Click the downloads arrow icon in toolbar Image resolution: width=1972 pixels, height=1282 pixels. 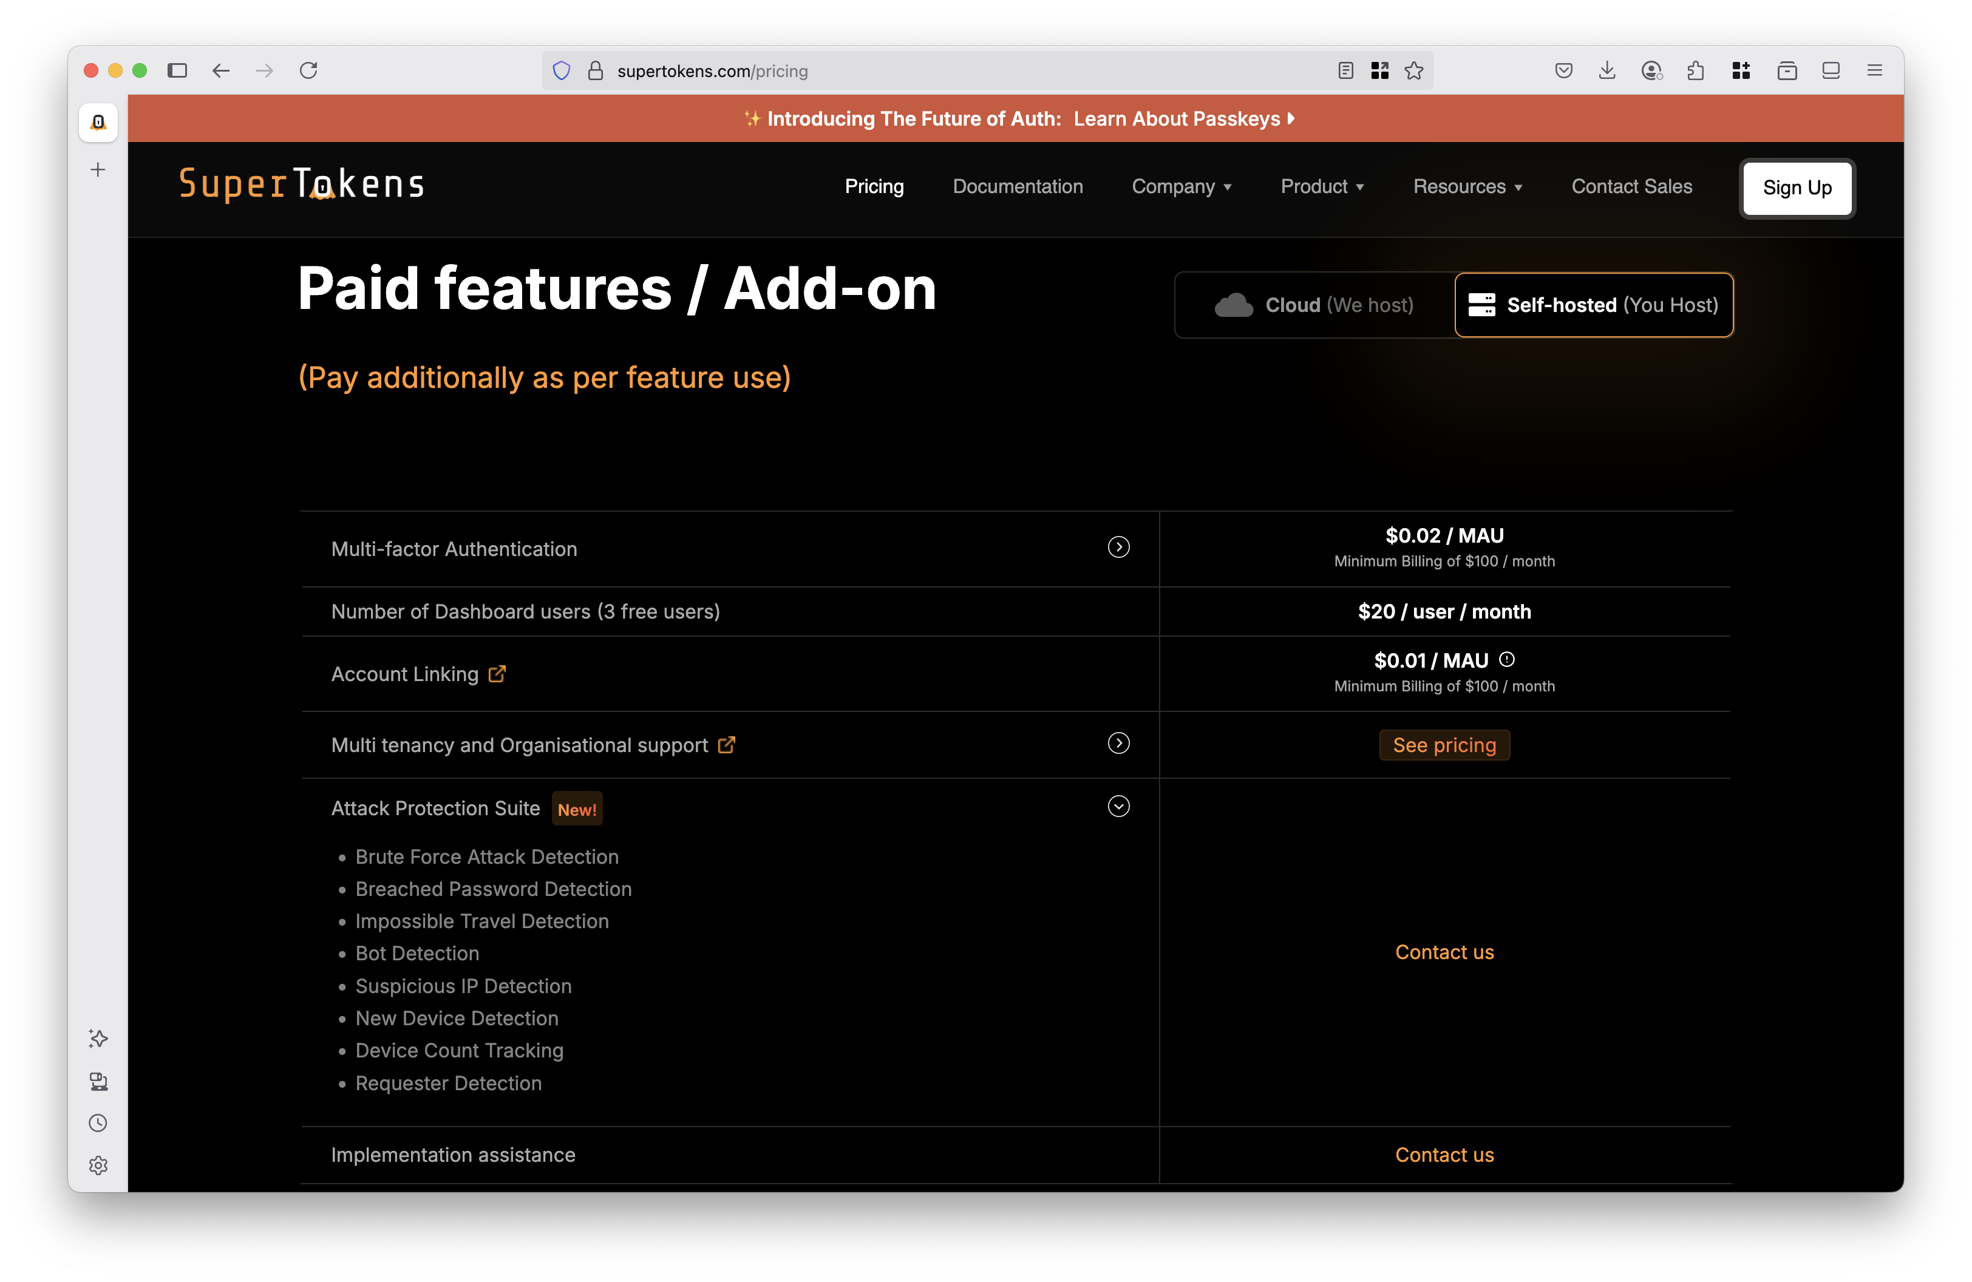tap(1606, 71)
